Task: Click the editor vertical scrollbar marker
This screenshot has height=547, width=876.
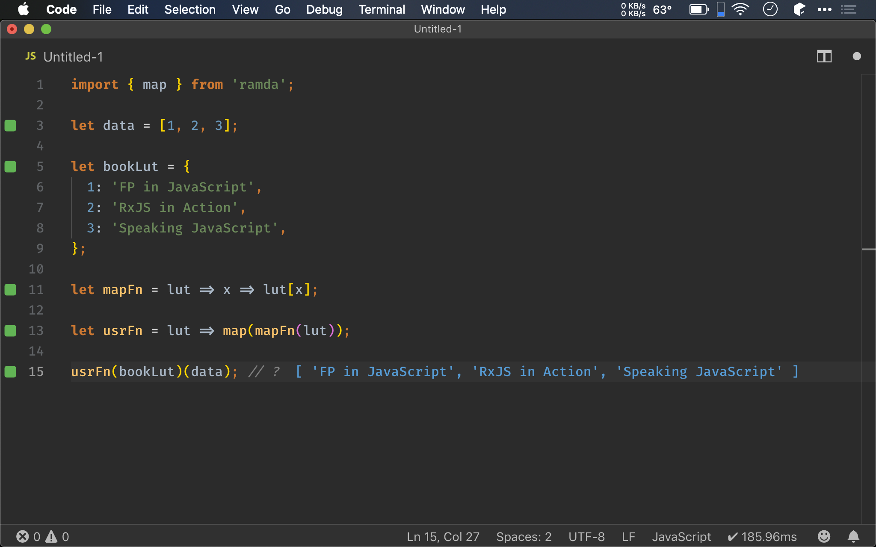Action: [x=868, y=249]
